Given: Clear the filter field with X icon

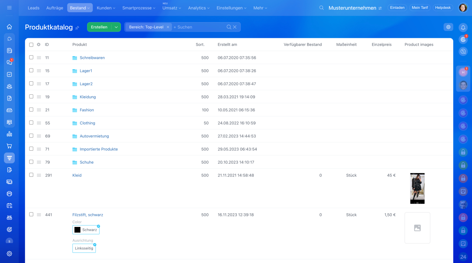Looking at the screenshot, I should click(235, 27).
